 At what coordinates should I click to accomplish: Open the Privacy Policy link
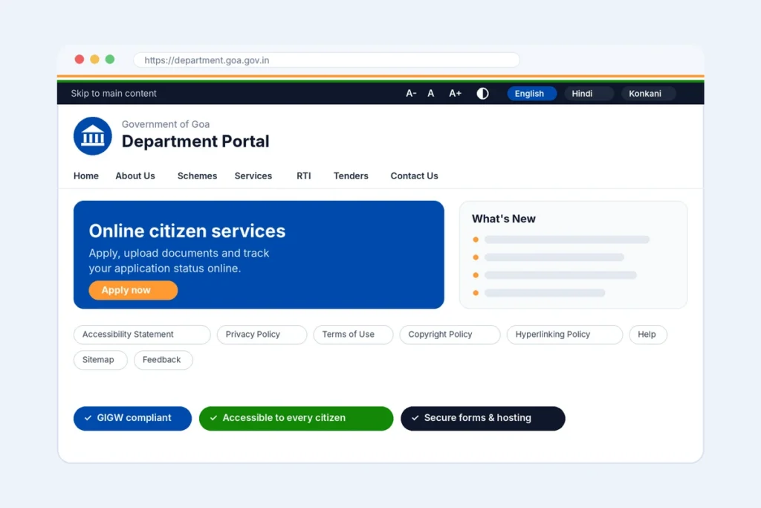(262, 335)
